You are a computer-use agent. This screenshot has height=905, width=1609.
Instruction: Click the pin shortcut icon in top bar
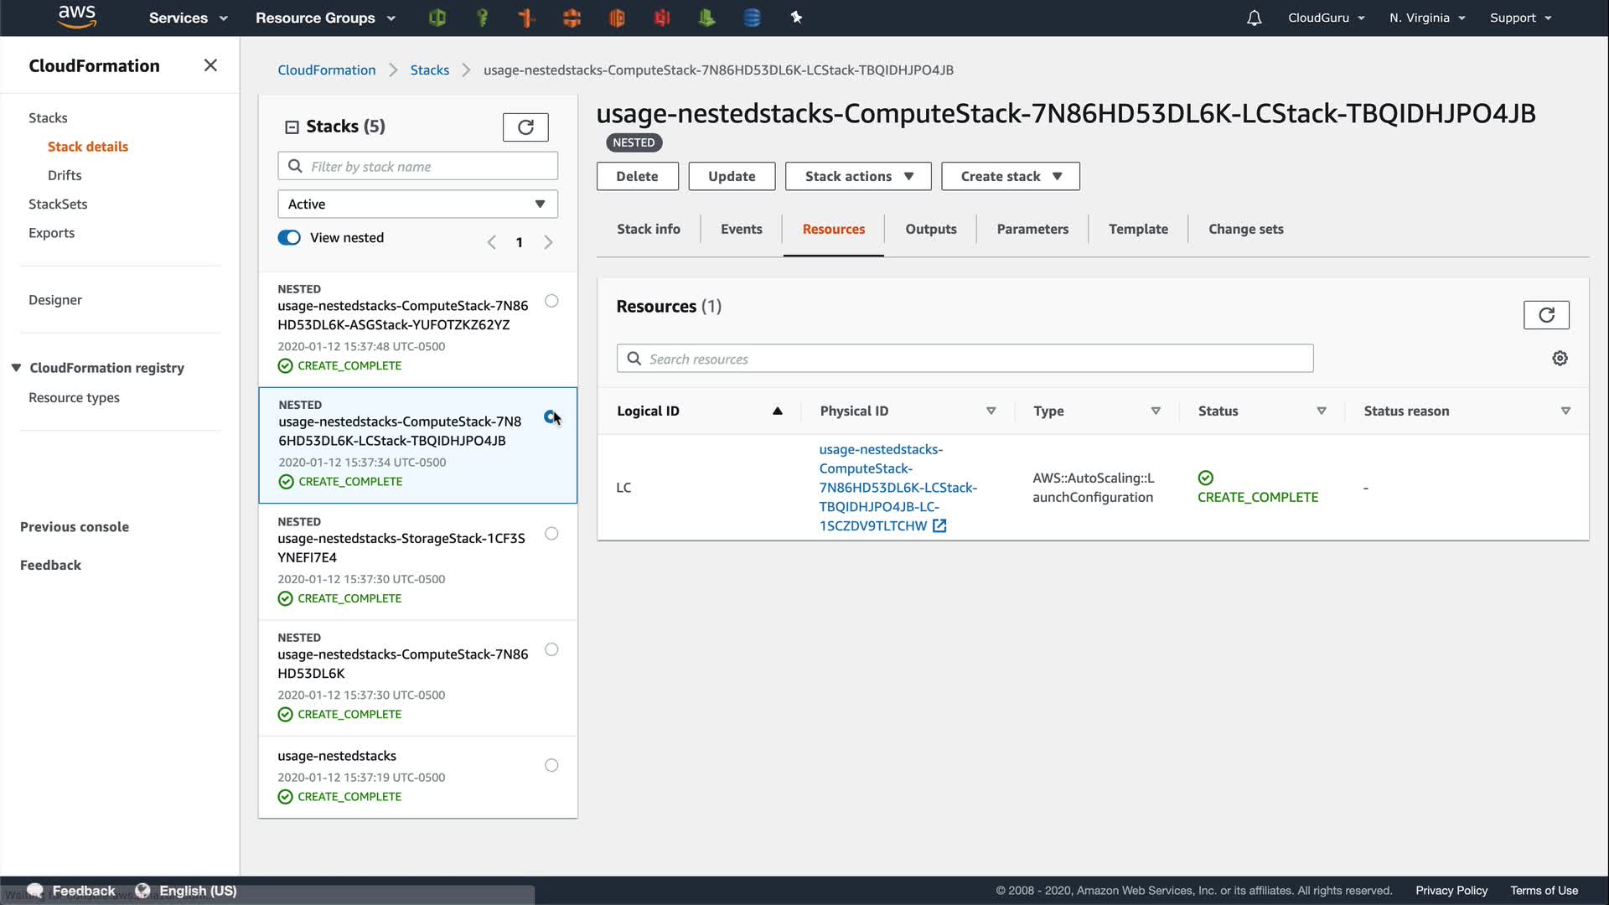796,18
